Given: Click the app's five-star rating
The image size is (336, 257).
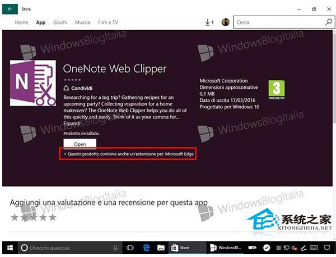Looking at the screenshot, I should pos(72,80).
